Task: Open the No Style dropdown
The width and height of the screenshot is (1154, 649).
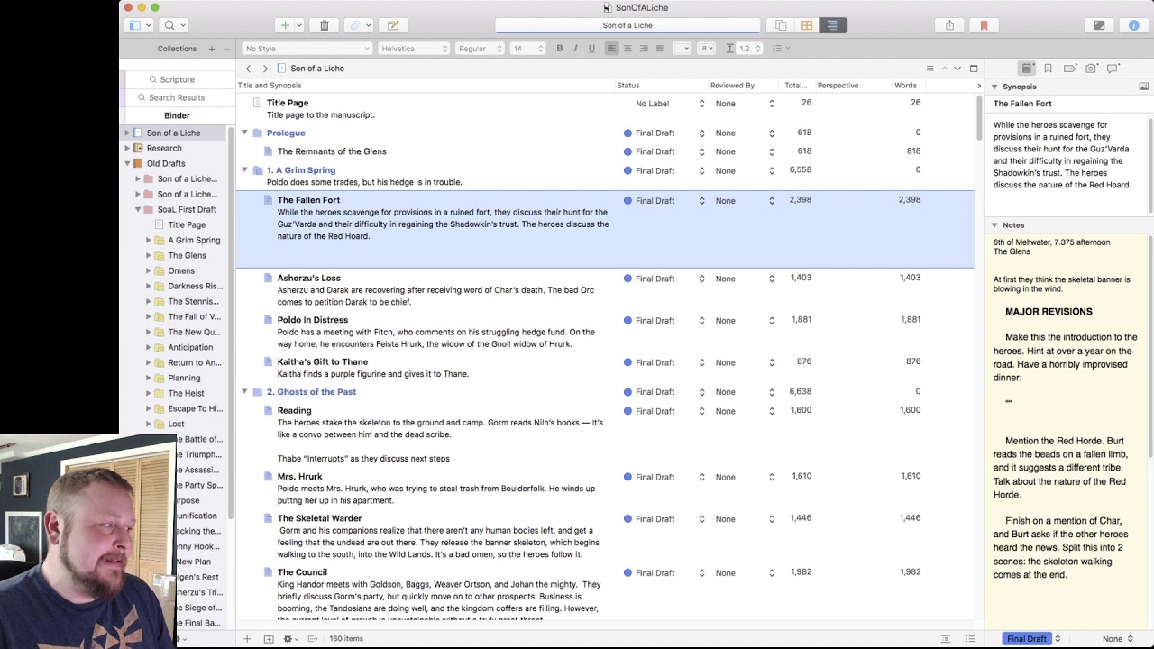Action: pyautogui.click(x=307, y=49)
